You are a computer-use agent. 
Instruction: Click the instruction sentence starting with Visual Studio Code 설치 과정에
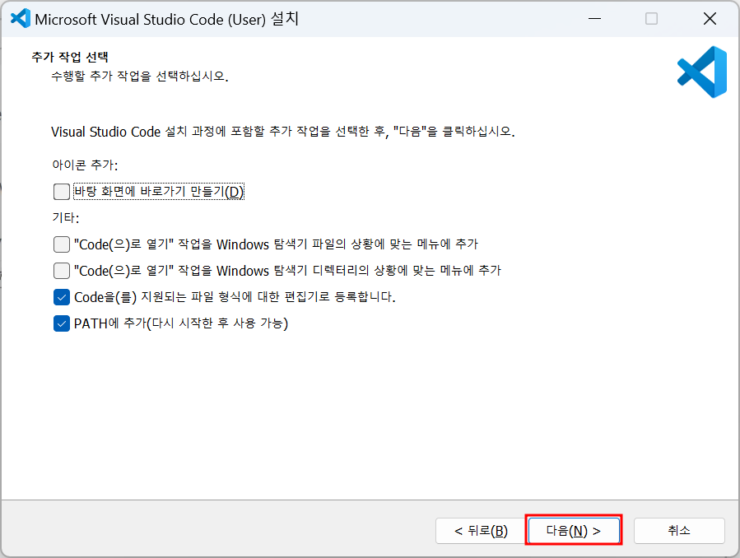click(282, 131)
